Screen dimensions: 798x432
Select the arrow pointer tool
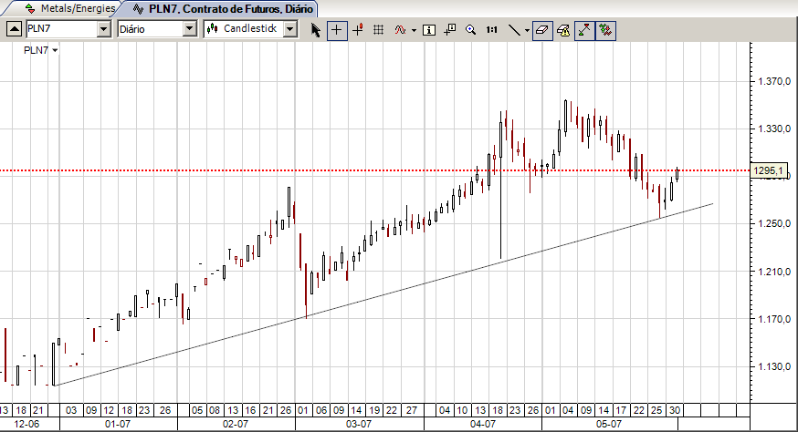[x=316, y=30]
